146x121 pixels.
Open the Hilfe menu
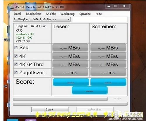tap(99, 14)
